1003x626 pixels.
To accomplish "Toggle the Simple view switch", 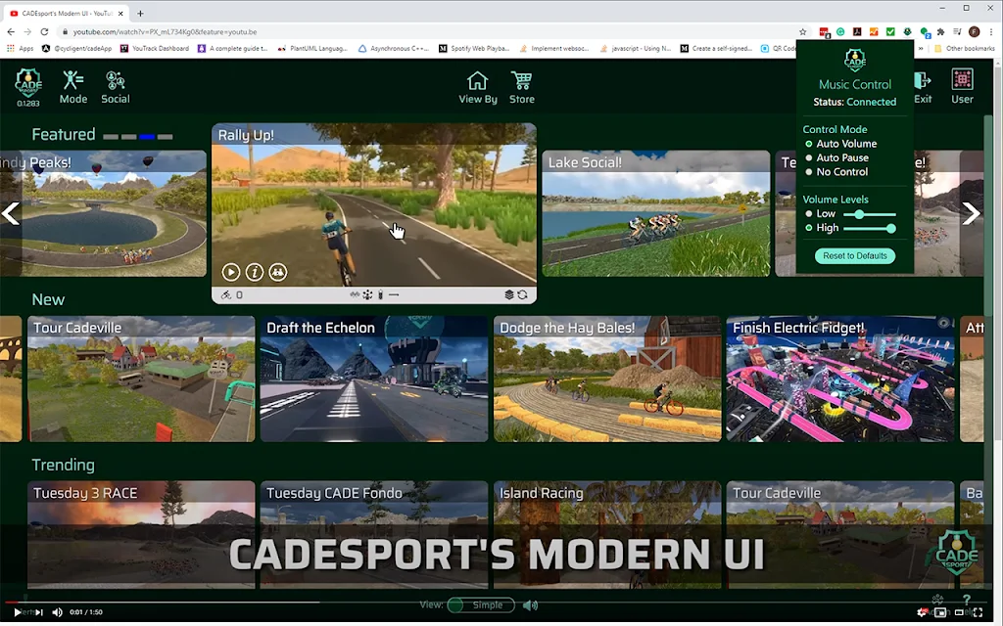I will click(480, 604).
